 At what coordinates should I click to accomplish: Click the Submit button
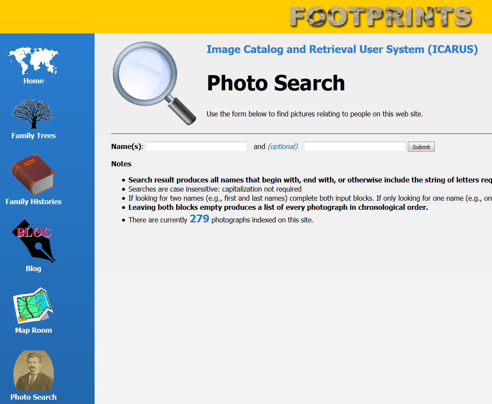point(421,147)
